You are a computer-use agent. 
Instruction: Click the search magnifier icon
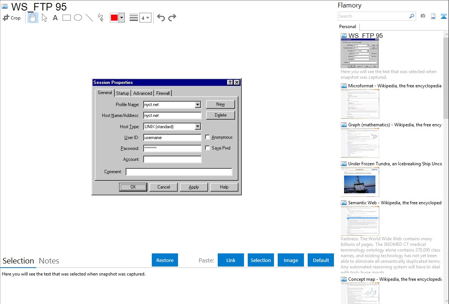[412, 16]
